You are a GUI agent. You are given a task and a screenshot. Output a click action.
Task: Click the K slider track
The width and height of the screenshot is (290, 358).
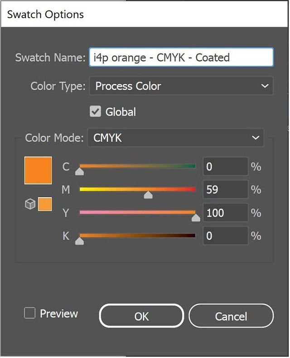[137, 235]
